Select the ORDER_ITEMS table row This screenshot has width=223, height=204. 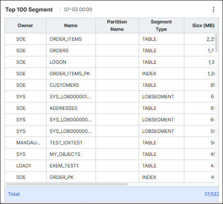click(110, 39)
